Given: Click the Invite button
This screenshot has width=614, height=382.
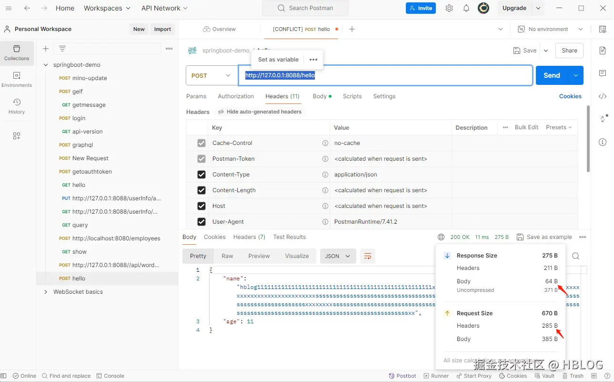Looking at the screenshot, I should click(421, 8).
